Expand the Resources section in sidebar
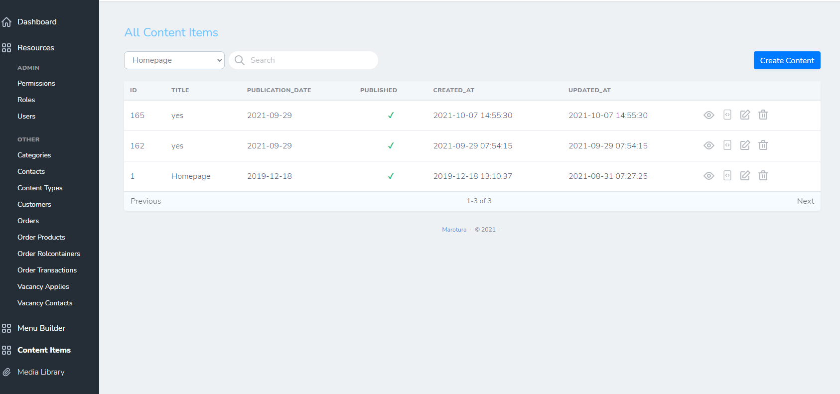Viewport: 840px width, 394px height. [35, 48]
